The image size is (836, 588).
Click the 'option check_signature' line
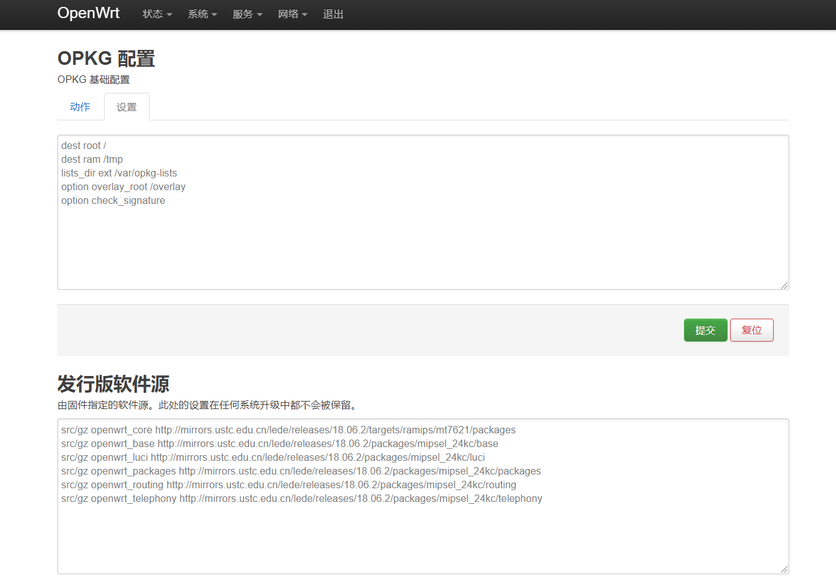coord(113,201)
